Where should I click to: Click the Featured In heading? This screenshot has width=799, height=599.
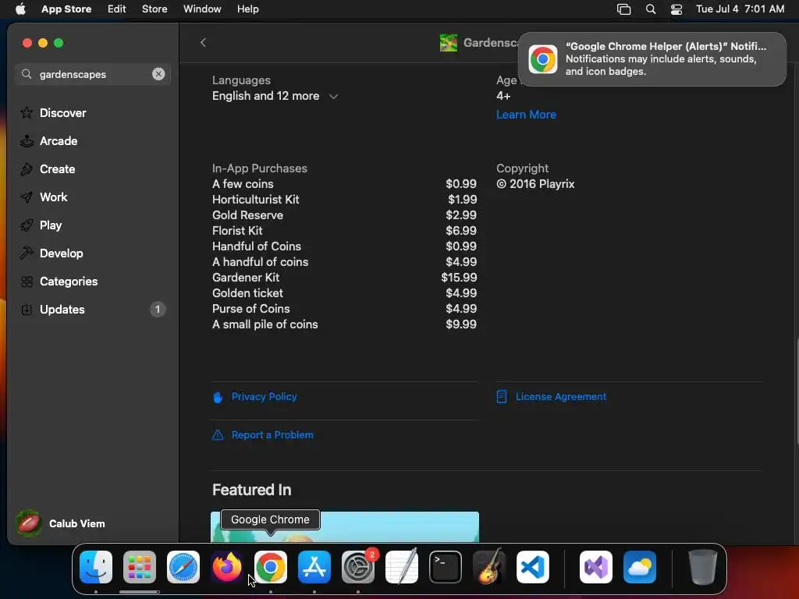tap(252, 490)
